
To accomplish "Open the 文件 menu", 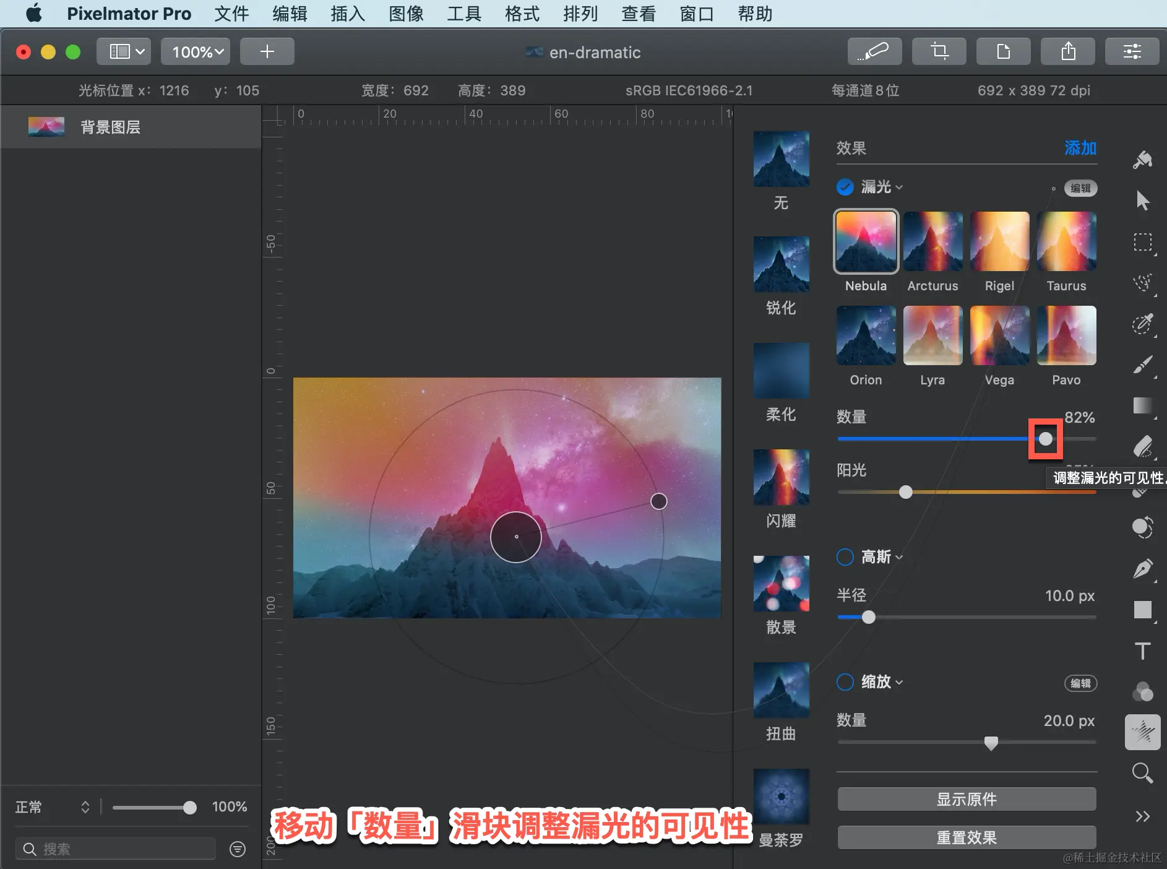I will tap(231, 14).
